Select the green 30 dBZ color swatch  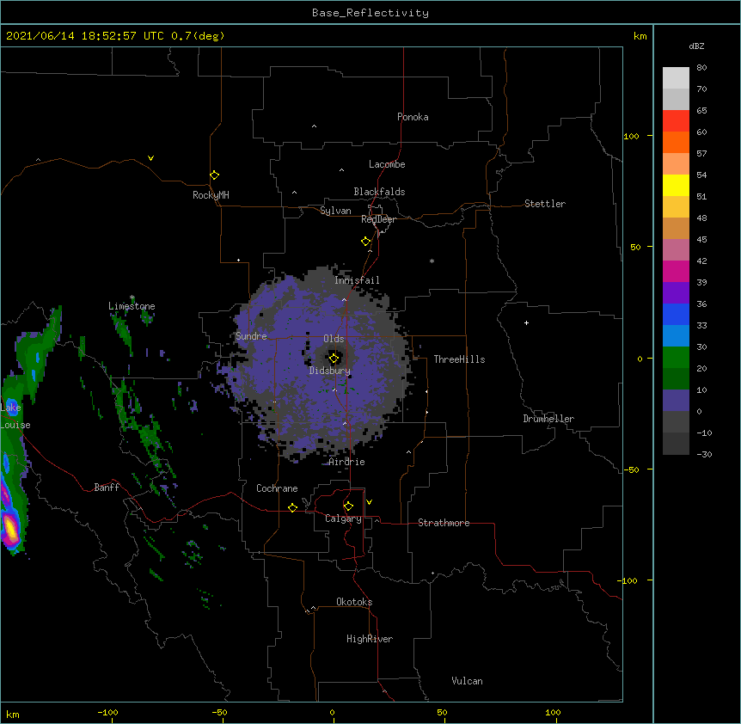[x=676, y=358]
